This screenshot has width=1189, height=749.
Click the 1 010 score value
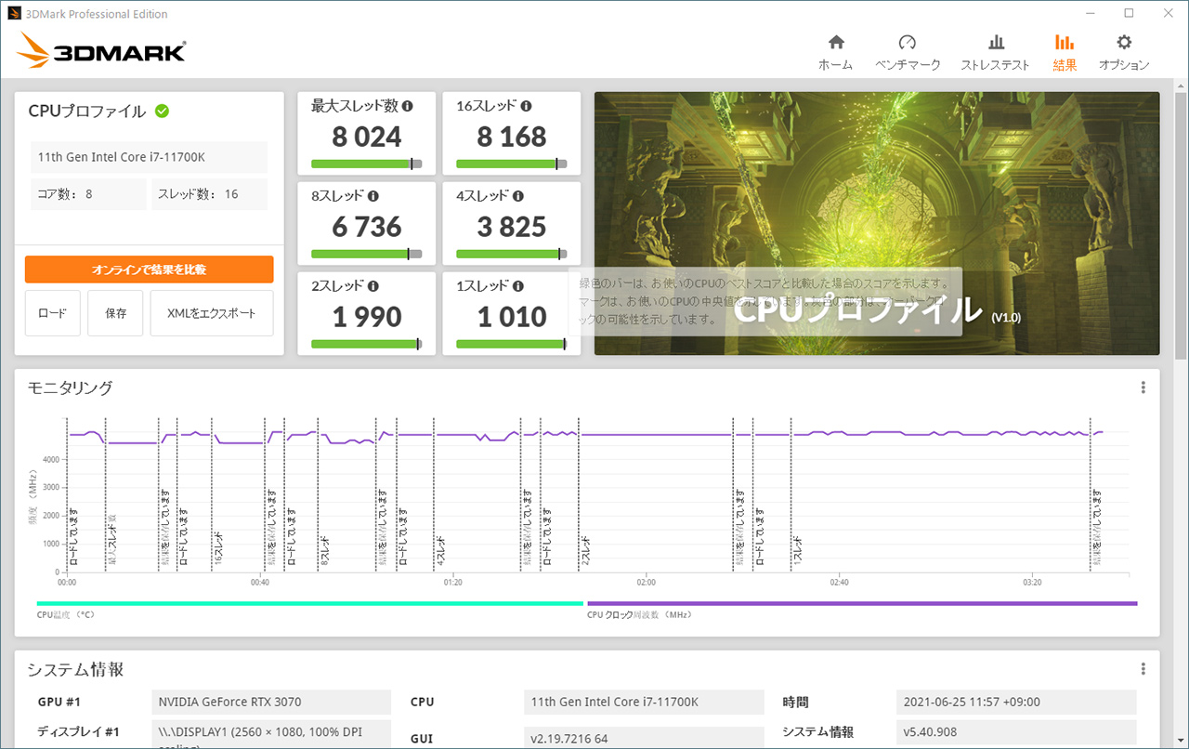tap(512, 318)
